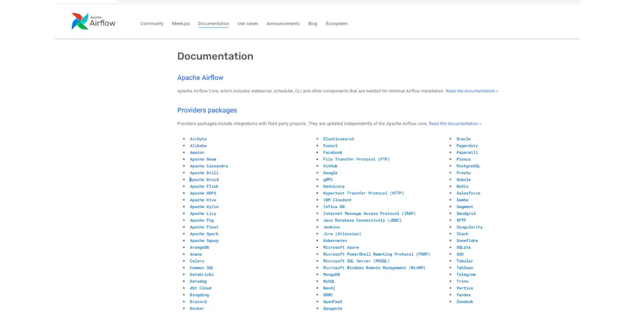
Task: Open Apache HDFS provider
Action: point(203,193)
